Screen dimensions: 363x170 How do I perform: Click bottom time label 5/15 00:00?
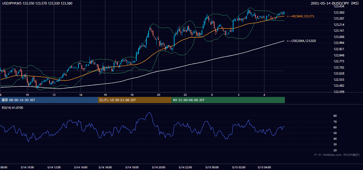click(x=212, y=167)
